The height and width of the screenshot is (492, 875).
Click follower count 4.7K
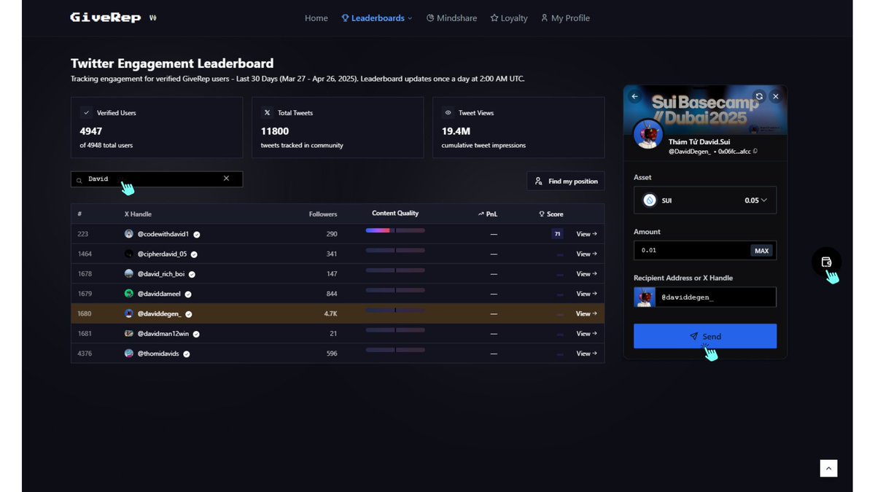[x=330, y=313]
